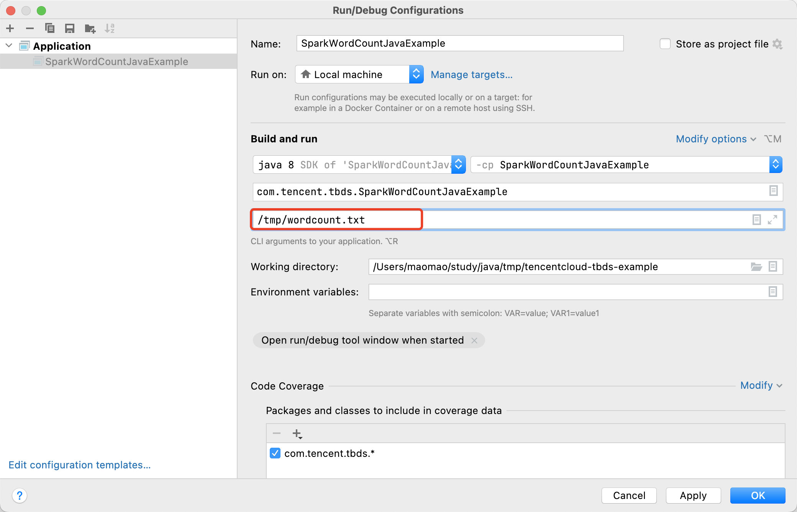The height and width of the screenshot is (512, 797).
Task: Click the Save Configuration disk icon
Action: tap(70, 28)
